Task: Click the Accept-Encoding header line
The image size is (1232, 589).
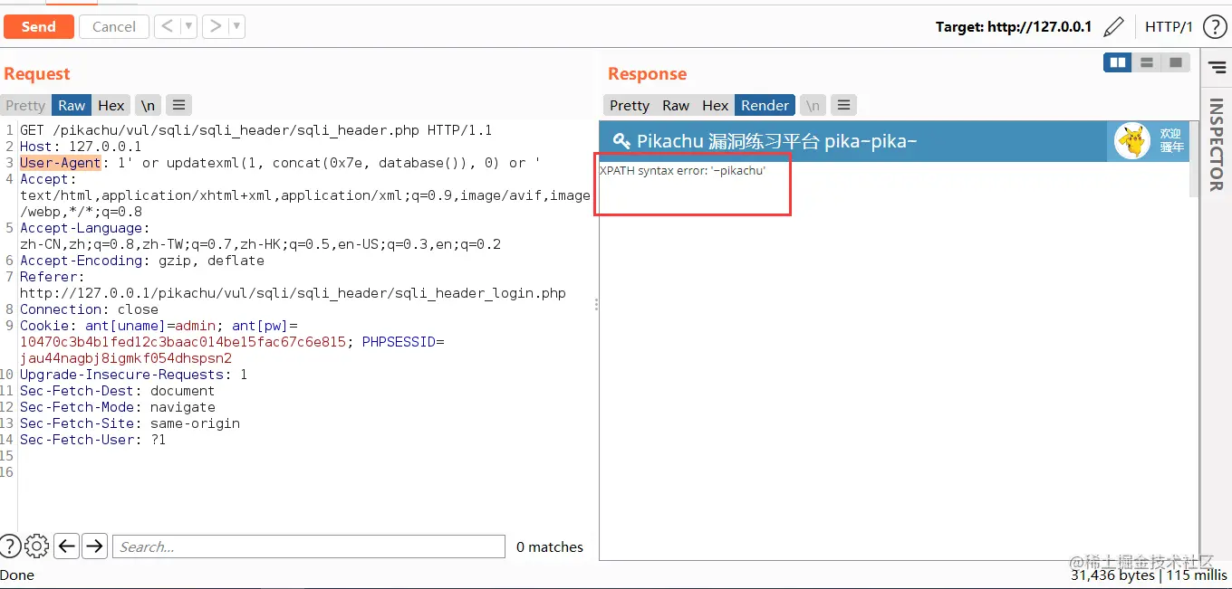Action: pyautogui.click(x=142, y=261)
